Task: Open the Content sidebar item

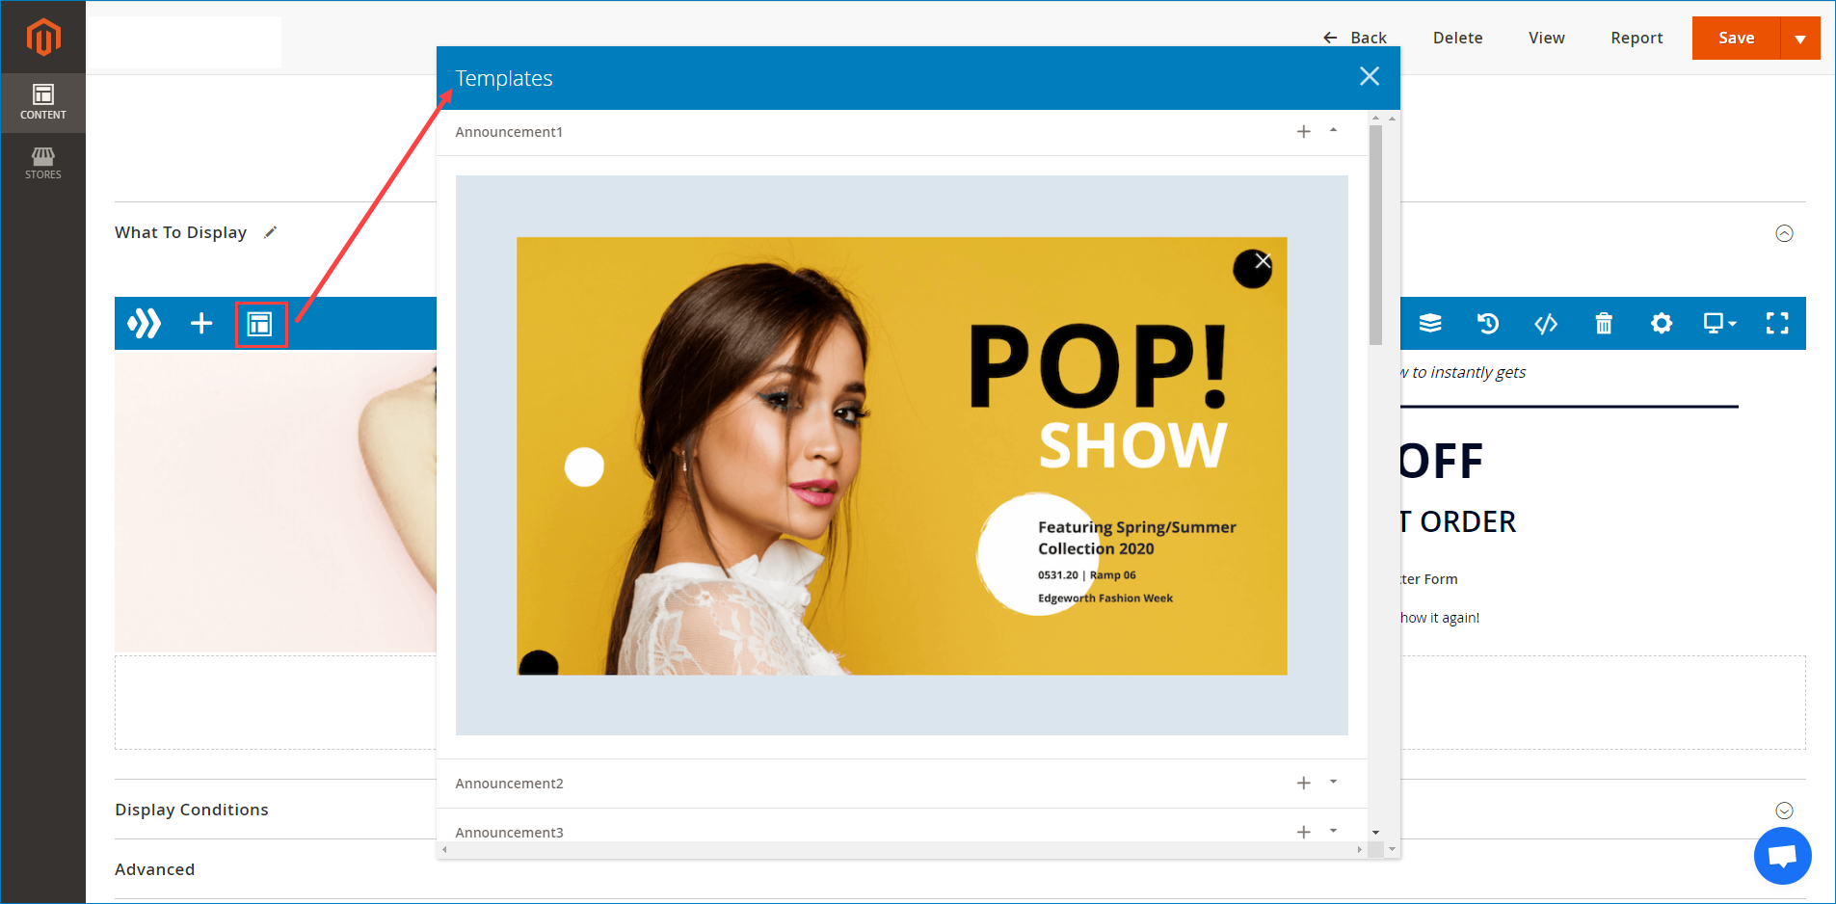Action: [43, 101]
